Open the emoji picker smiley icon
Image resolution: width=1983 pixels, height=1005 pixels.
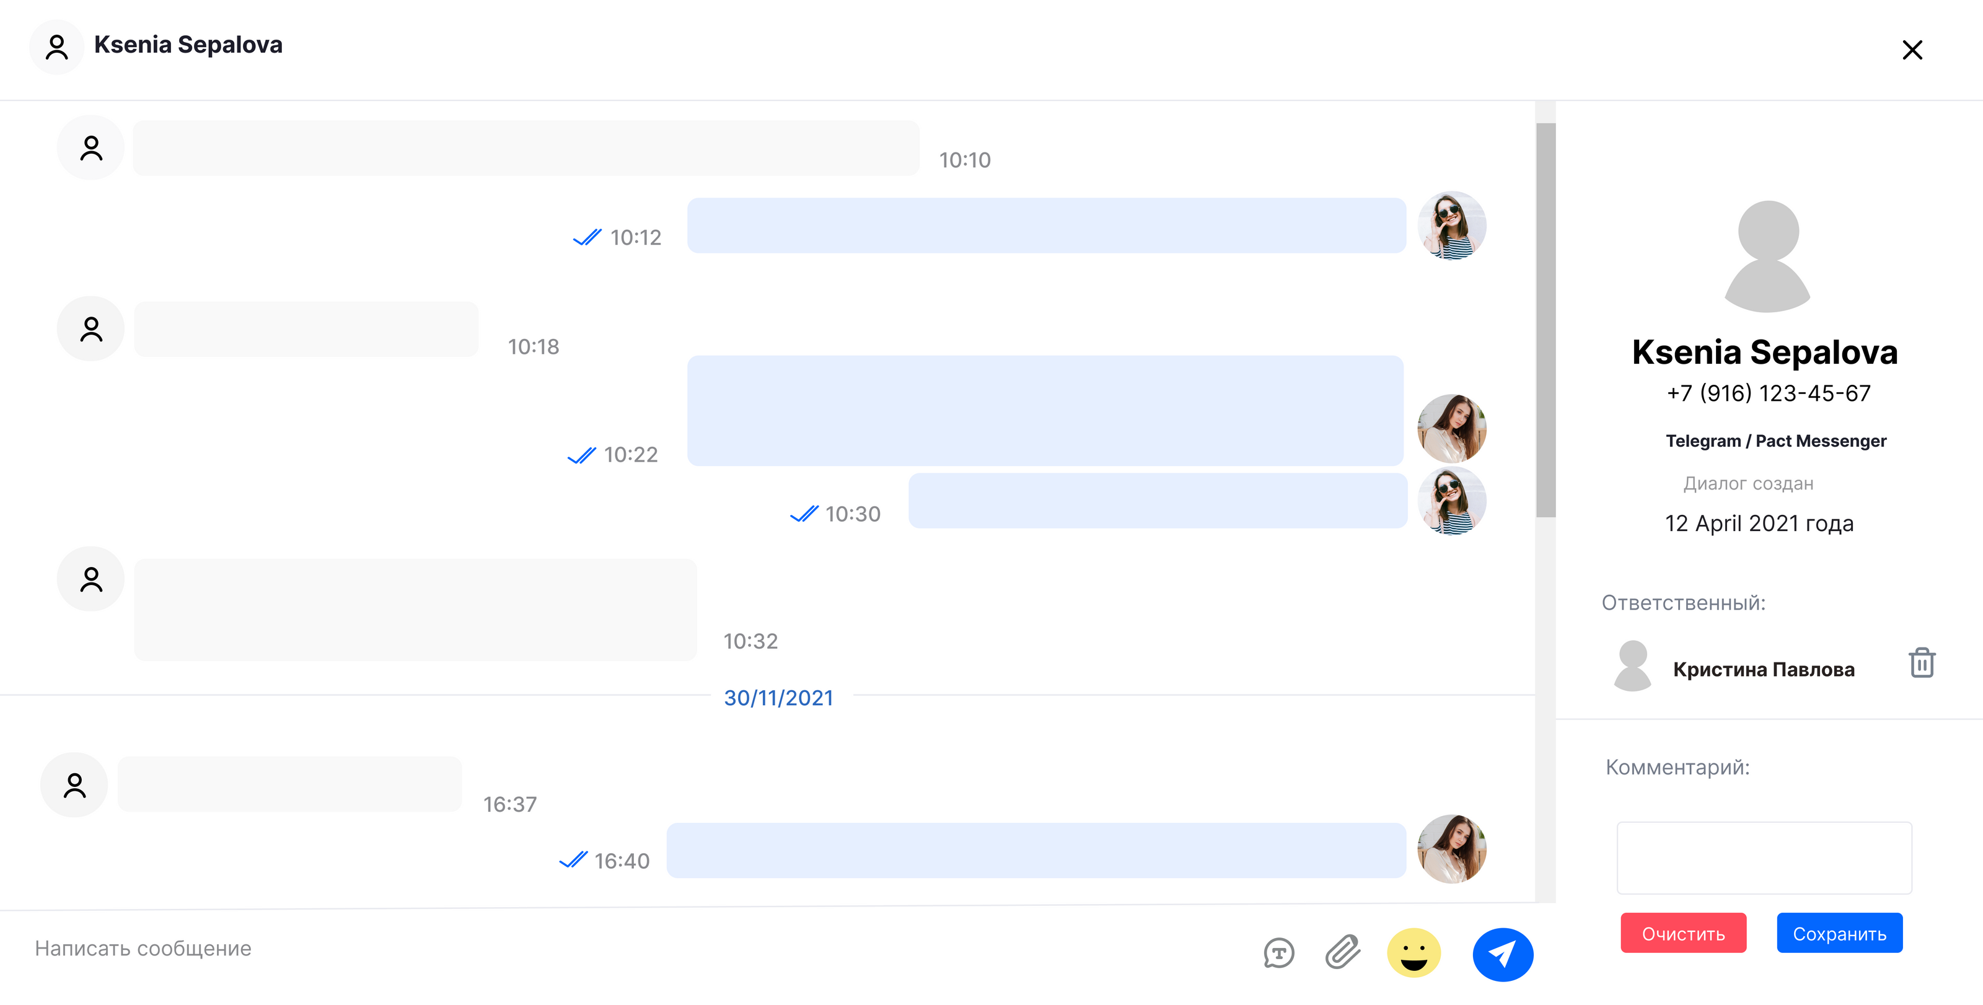point(1414,953)
